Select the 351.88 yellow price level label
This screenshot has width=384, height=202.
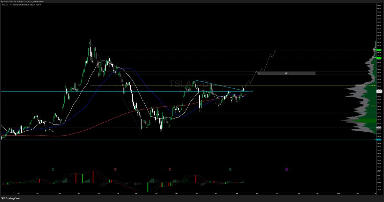tap(373, 85)
